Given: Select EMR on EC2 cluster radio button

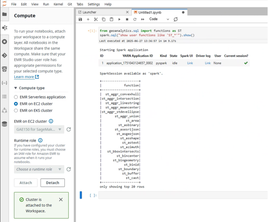Looking at the screenshot, I should tap(16, 104).
